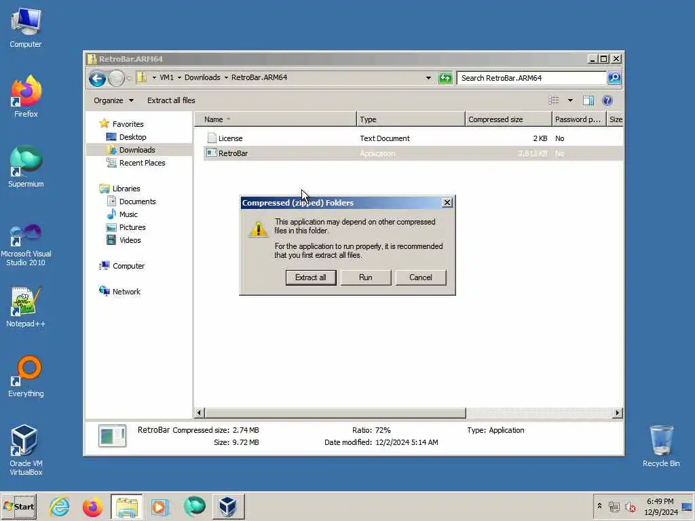Launch Firefox from desktop shortcut

(26, 96)
